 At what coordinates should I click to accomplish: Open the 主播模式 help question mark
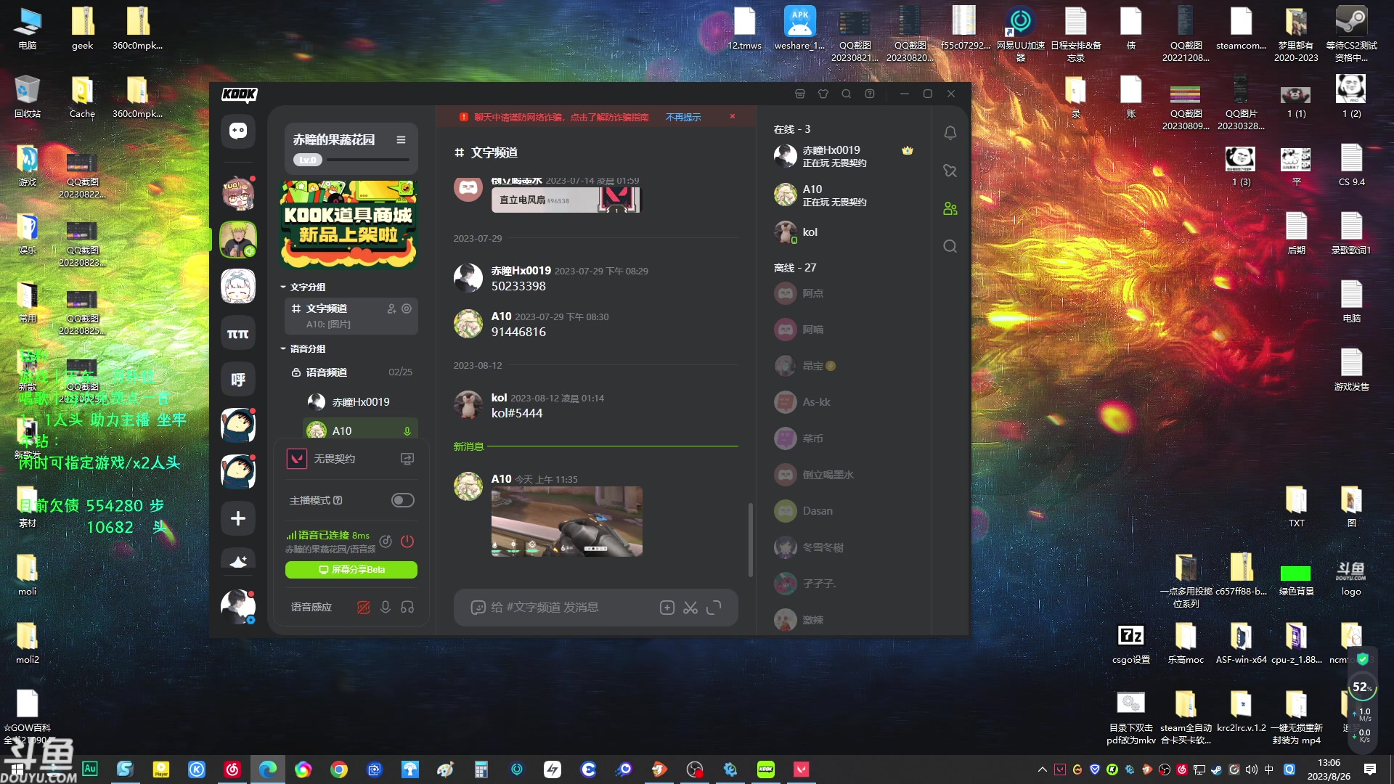pos(338,500)
